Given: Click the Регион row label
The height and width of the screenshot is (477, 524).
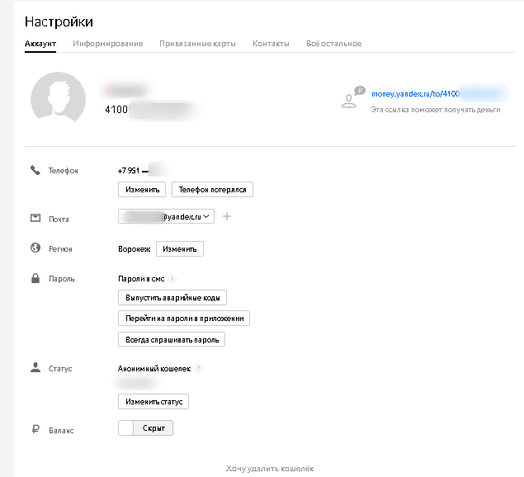Looking at the screenshot, I should [60, 249].
